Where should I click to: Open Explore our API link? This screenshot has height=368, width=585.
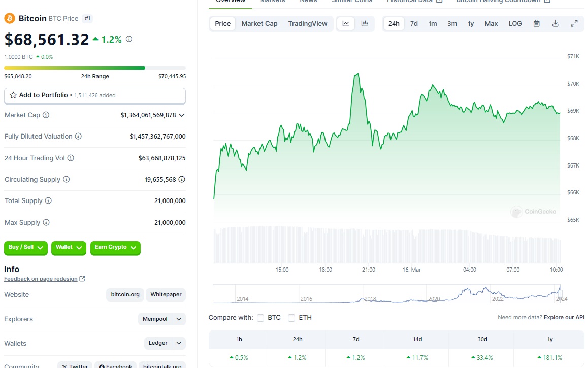coord(564,317)
